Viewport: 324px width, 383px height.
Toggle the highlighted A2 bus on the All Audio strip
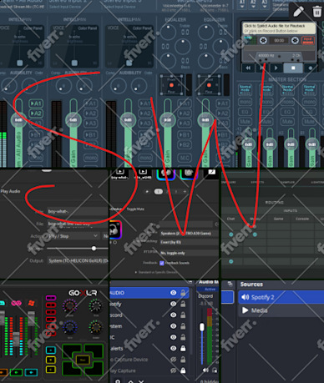click(x=36, y=113)
